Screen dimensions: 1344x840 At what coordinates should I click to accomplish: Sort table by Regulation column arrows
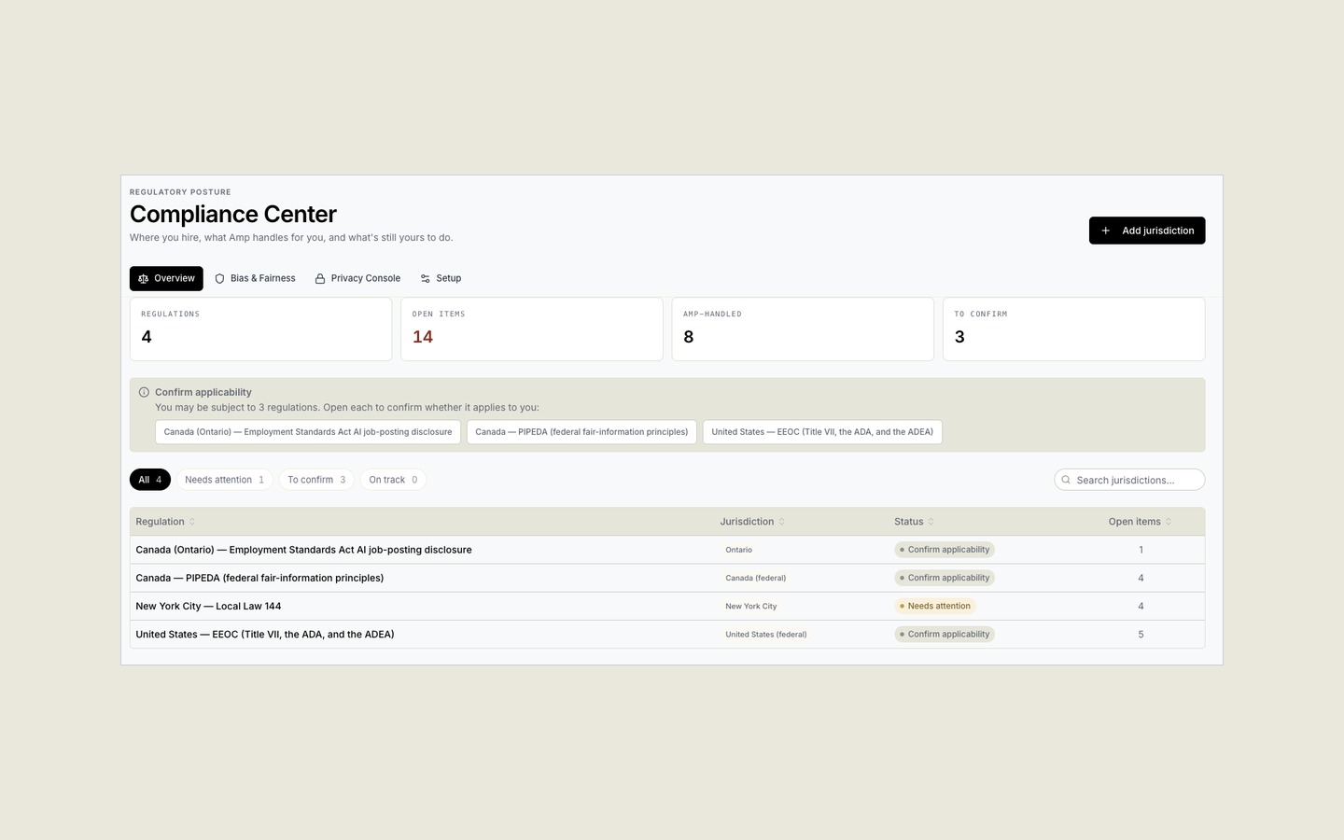coord(192,522)
